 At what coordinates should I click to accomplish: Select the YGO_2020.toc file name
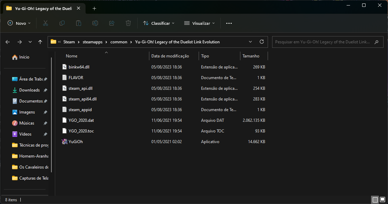pos(81,131)
